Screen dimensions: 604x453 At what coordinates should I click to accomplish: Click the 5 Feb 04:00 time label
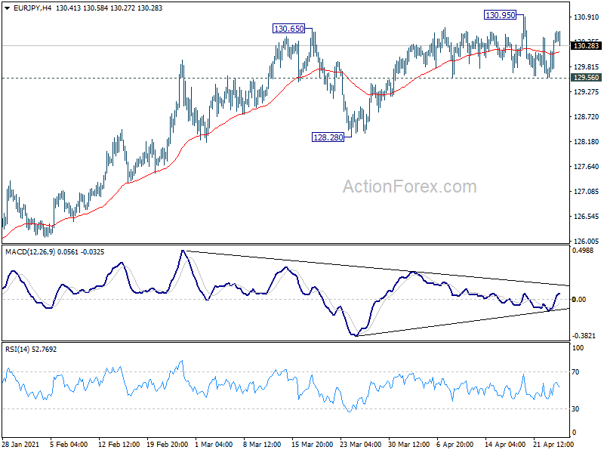coord(69,444)
